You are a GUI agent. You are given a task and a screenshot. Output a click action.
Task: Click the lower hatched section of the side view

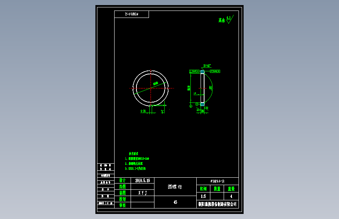(203, 104)
